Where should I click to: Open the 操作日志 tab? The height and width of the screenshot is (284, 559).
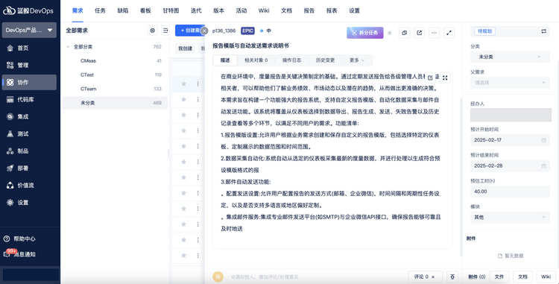pos(291,60)
